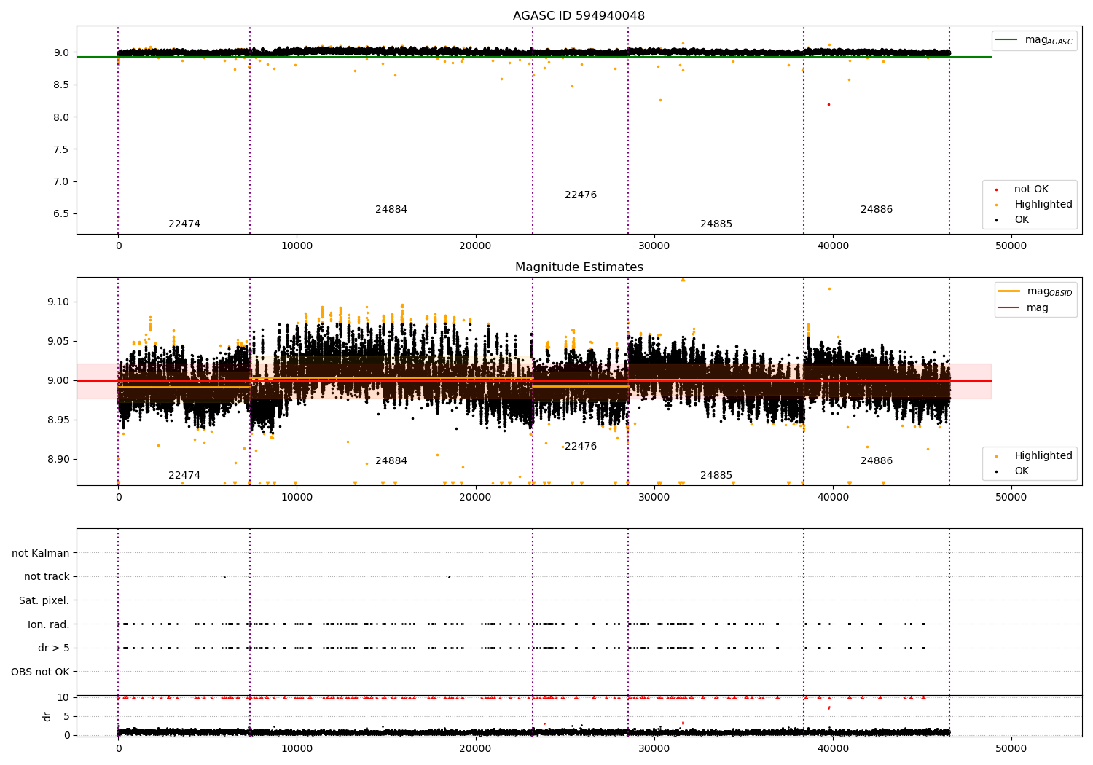Click the '10' tick on the dr axis
The width and height of the screenshot is (1093, 765).
tap(63, 697)
